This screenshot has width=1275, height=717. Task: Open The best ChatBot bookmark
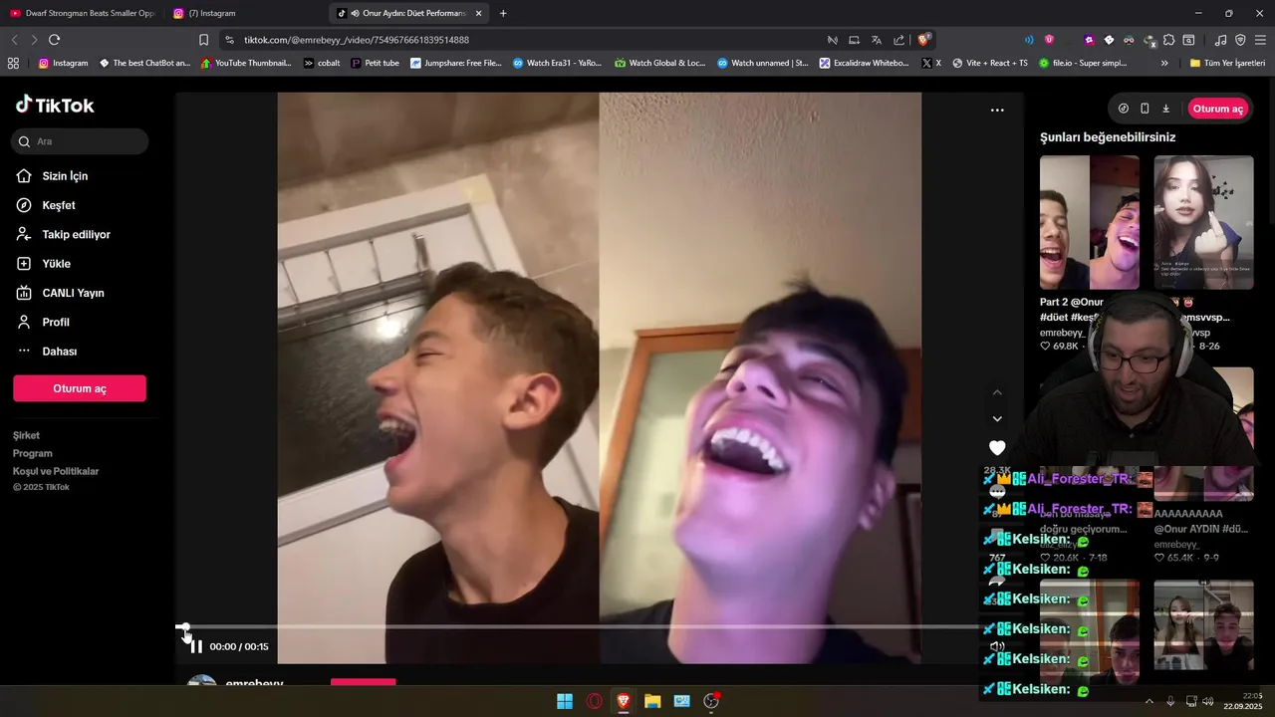(x=144, y=63)
